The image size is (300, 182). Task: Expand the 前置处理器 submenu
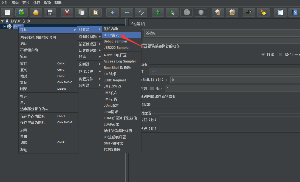tap(90, 44)
